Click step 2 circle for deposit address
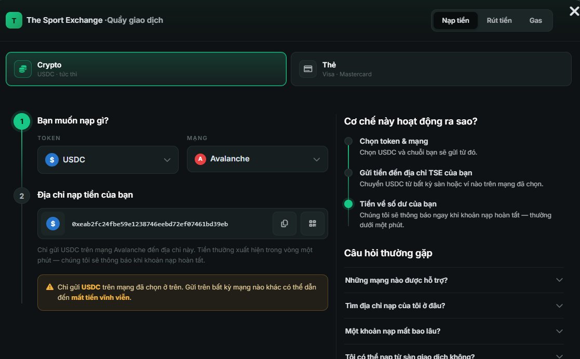The height and width of the screenshot is (359, 580). pyautogui.click(x=22, y=196)
